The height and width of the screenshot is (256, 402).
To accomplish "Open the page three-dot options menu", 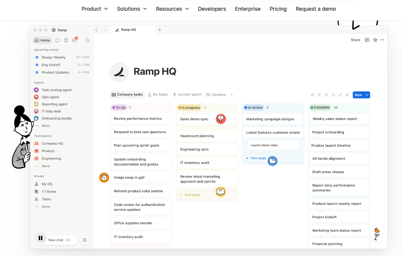I will click(382, 40).
